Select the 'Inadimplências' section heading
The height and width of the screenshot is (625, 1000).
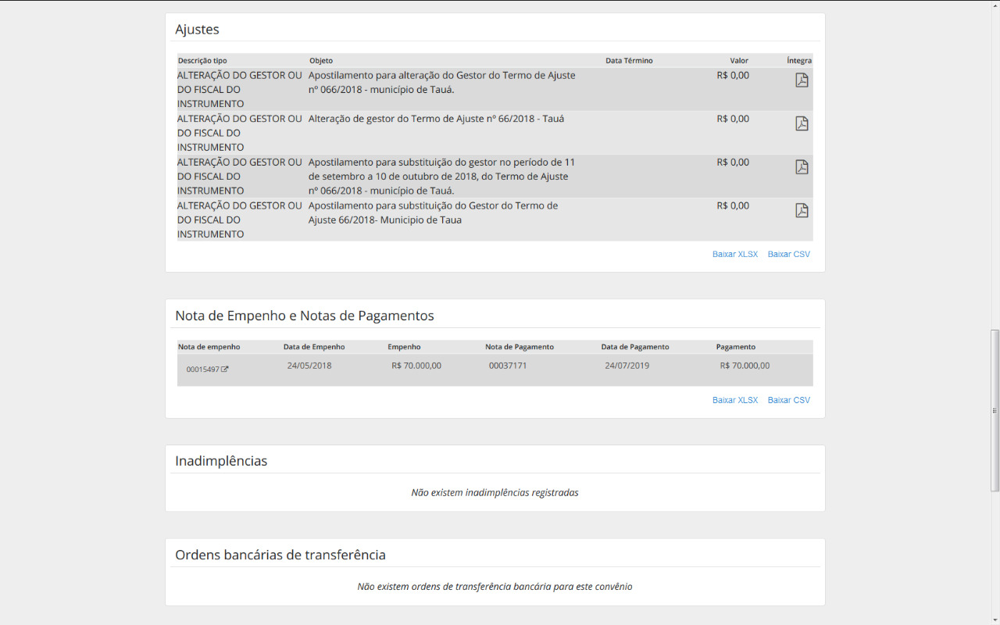pos(221,461)
